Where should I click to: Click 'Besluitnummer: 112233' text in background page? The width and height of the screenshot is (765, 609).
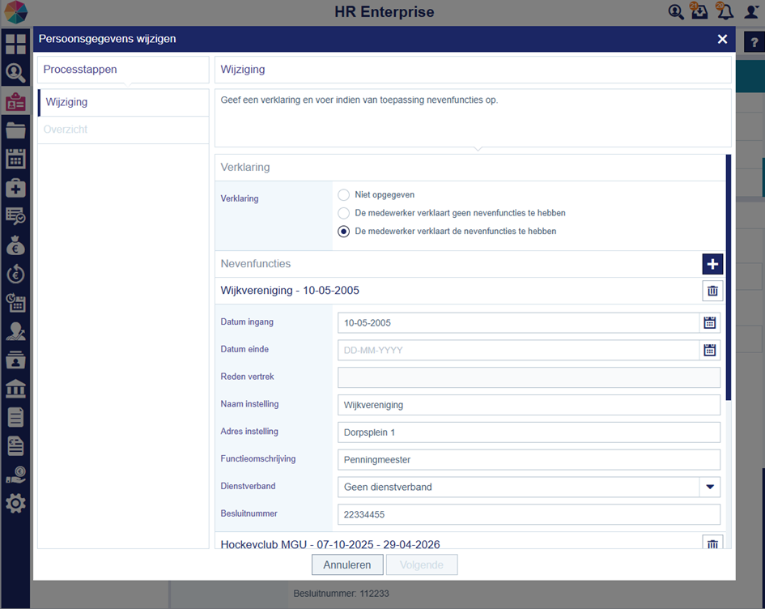(341, 594)
